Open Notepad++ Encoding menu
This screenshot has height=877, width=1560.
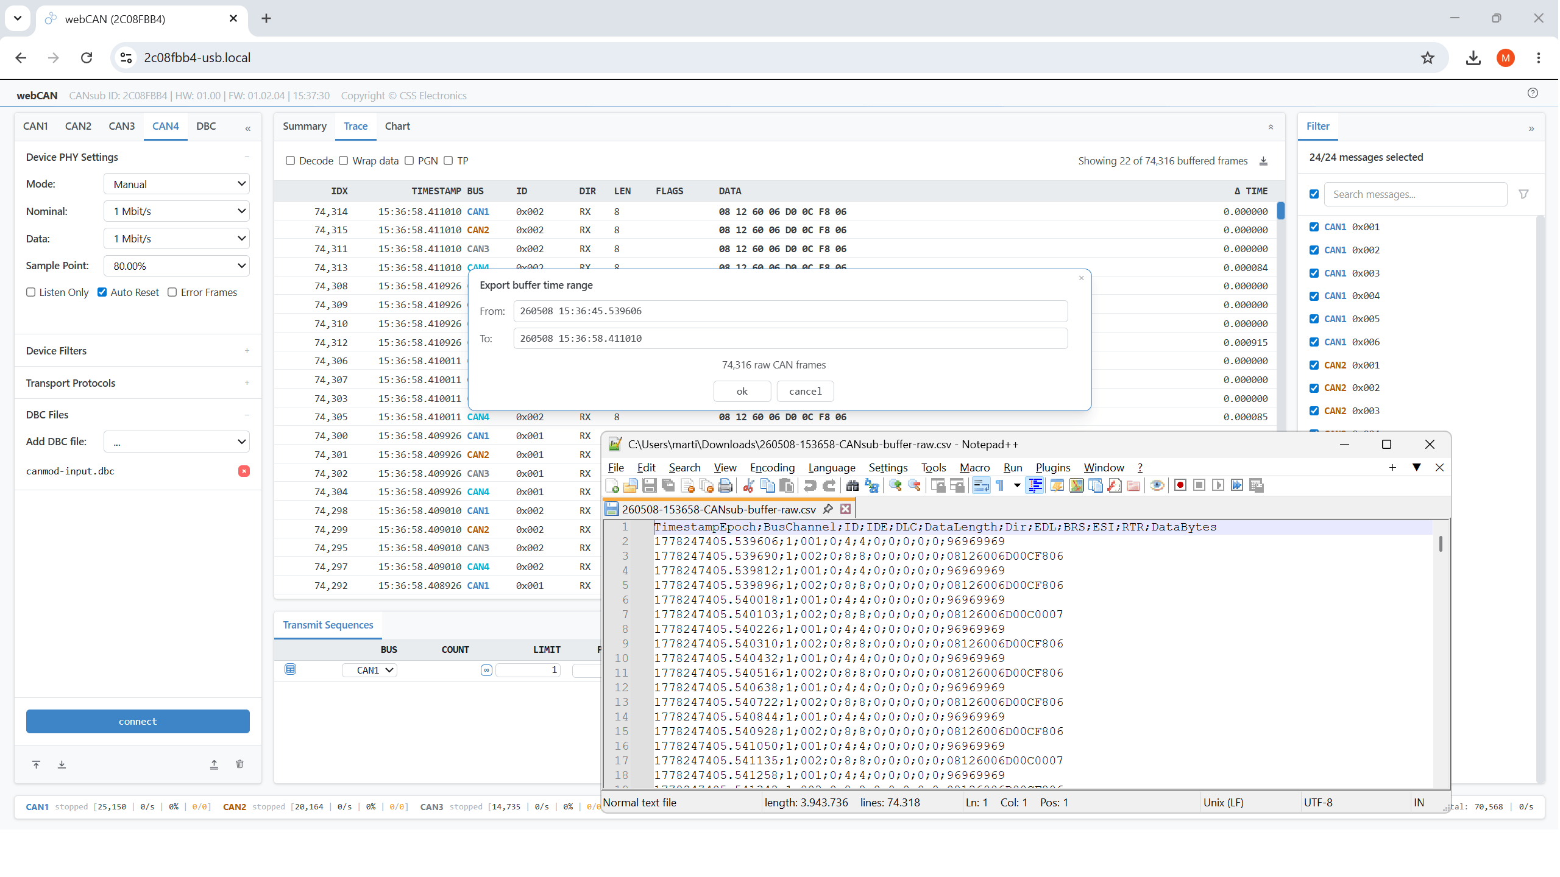(x=772, y=468)
